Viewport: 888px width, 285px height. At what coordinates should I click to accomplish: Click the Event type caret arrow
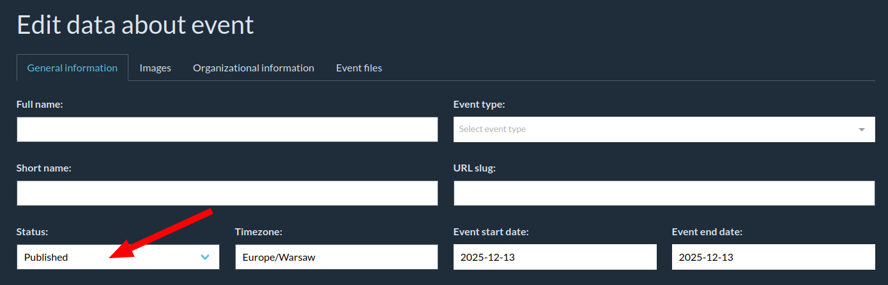[862, 129]
